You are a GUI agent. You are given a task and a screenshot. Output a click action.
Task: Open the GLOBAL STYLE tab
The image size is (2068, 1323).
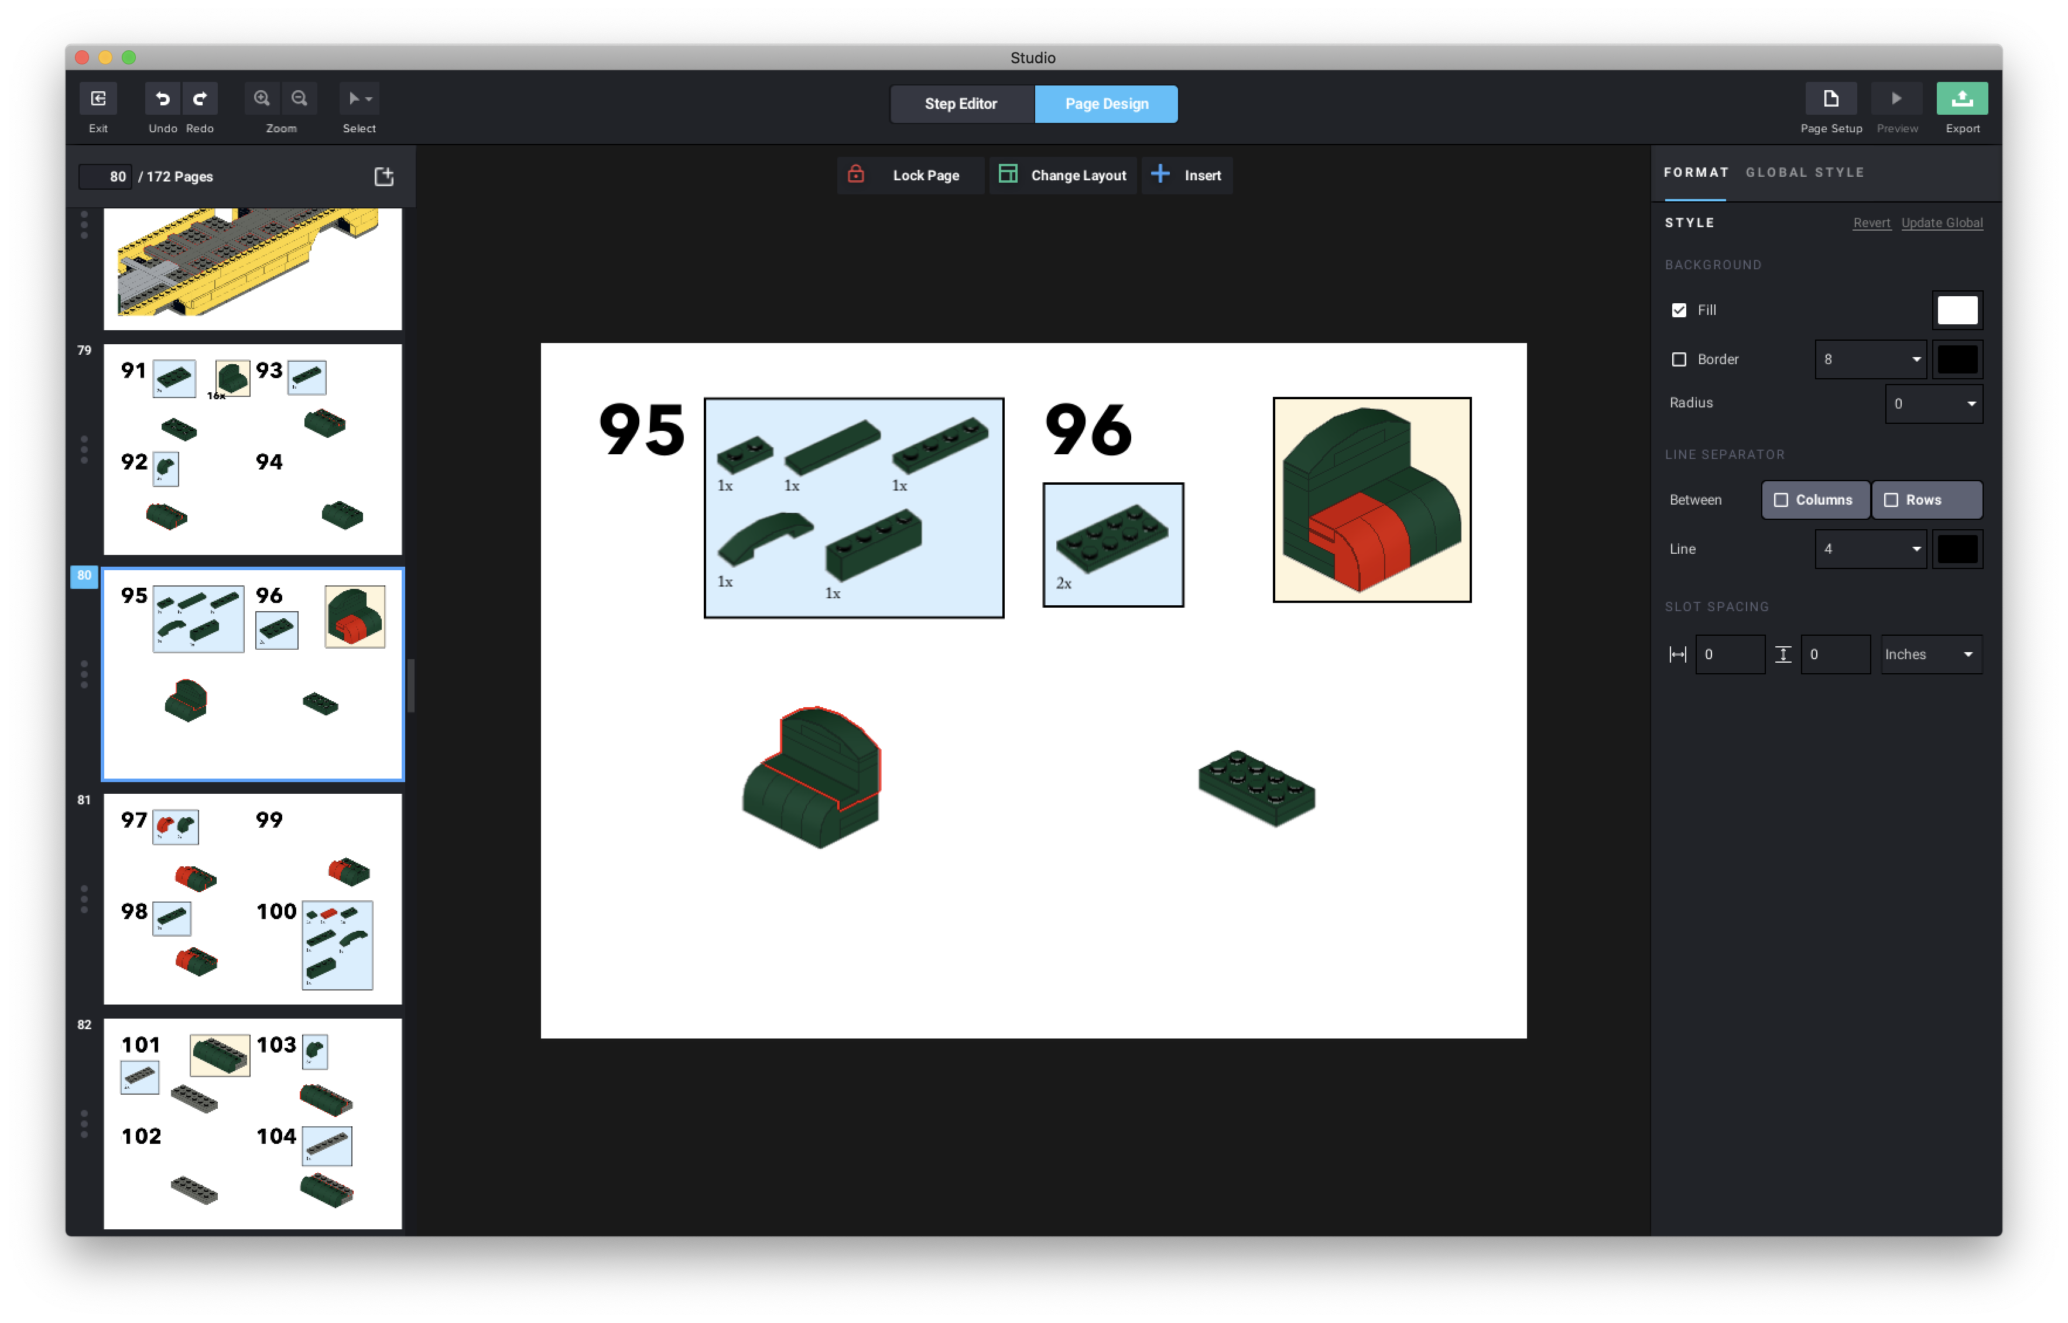[x=1805, y=173]
